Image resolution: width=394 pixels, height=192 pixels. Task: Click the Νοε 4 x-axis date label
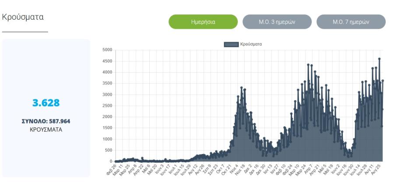coord(233,170)
